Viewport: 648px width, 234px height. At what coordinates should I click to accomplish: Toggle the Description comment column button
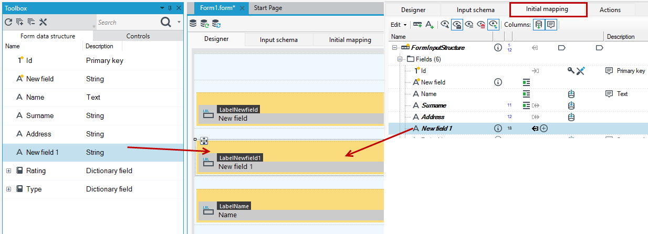(551, 24)
